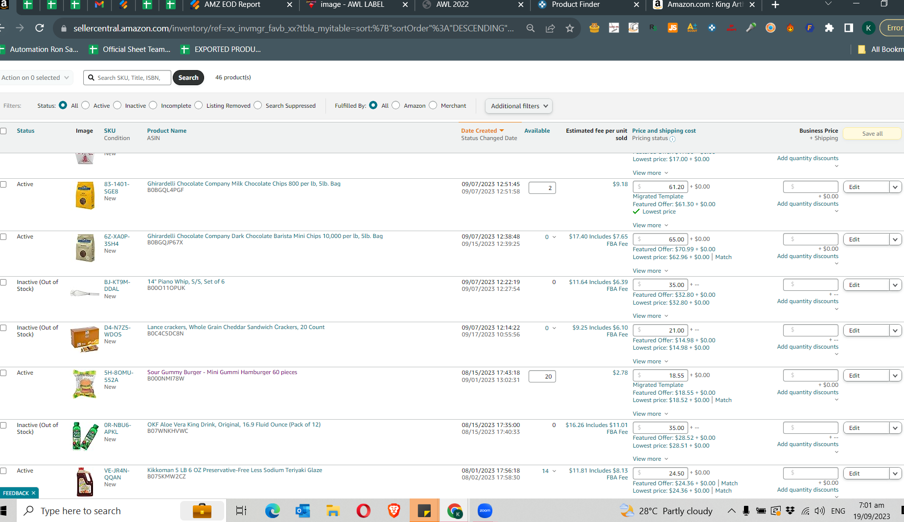Open the Official Sheet Team... bookmark
904x522 pixels.
130,49
